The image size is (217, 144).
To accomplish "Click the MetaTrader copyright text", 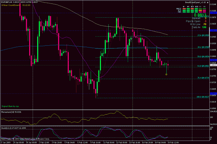I will click(x=25, y=139).
